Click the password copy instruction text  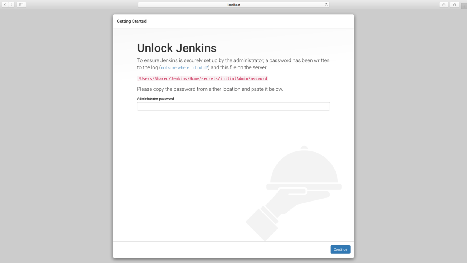(x=210, y=89)
